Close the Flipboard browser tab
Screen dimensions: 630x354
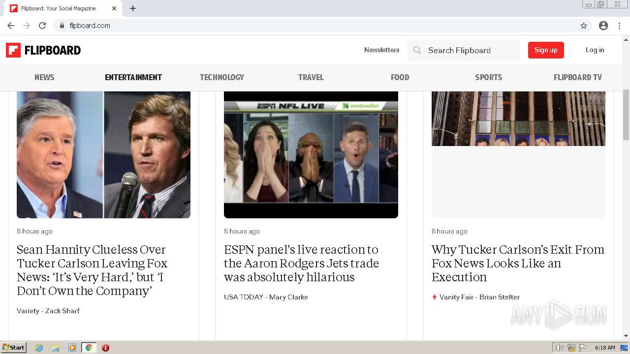[x=114, y=8]
